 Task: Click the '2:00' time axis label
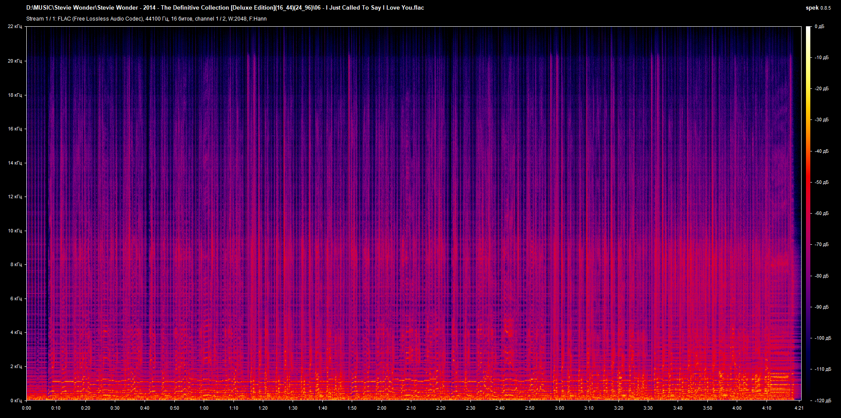pyautogui.click(x=382, y=408)
